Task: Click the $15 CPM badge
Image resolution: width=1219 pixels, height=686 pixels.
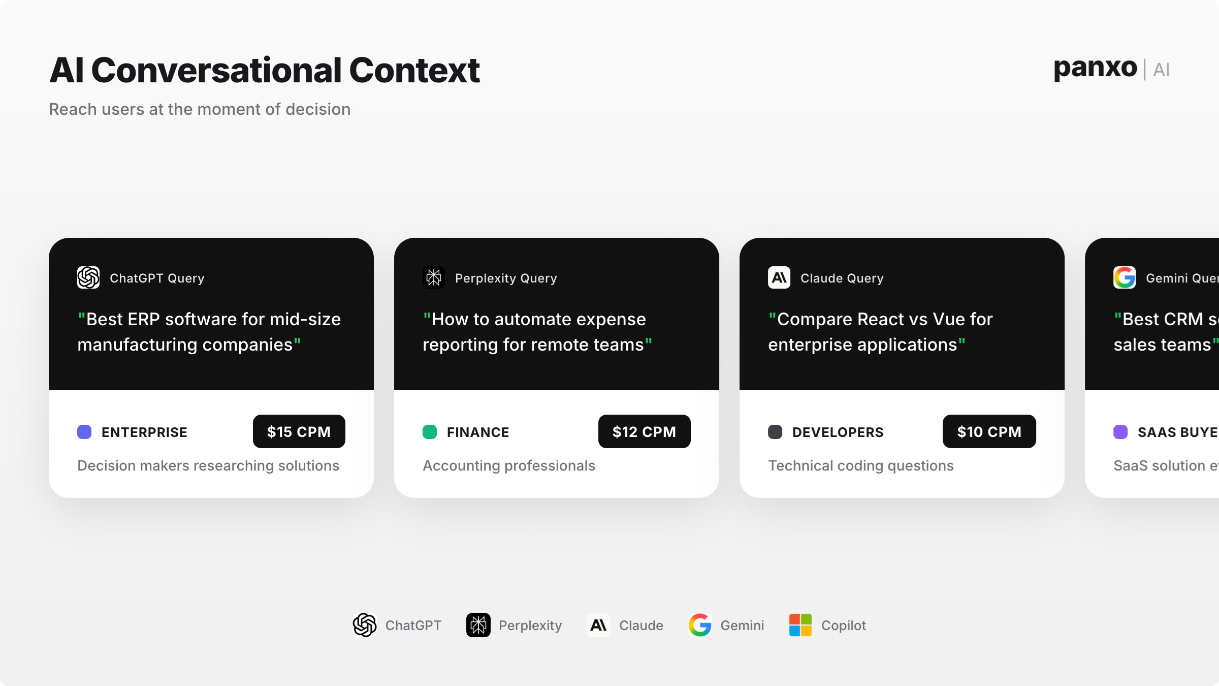Action: 299,431
